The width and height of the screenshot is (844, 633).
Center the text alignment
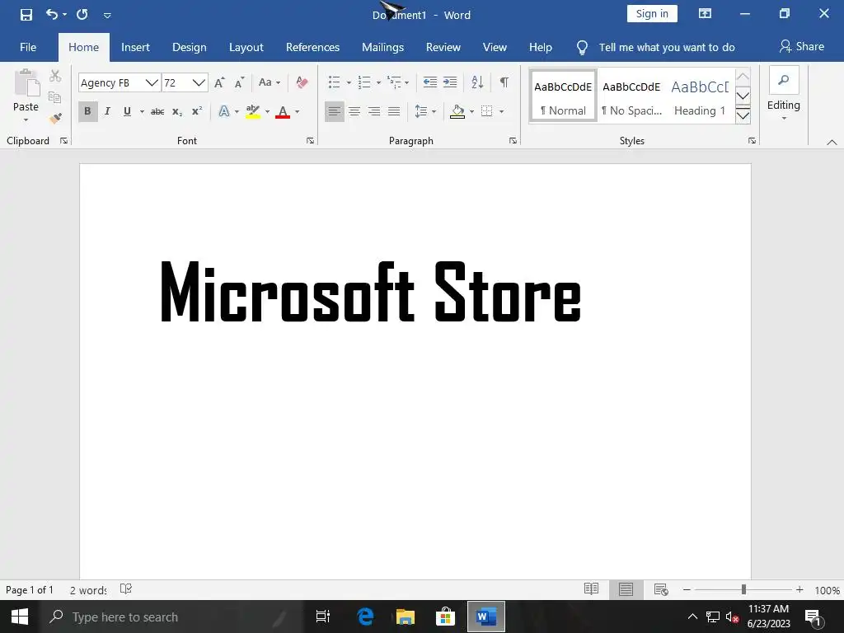pyautogui.click(x=354, y=111)
